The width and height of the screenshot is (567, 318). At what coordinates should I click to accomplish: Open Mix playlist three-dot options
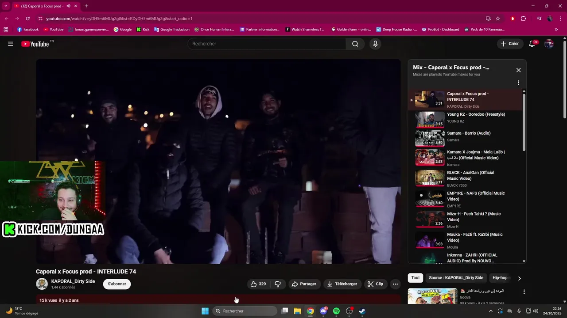518,83
